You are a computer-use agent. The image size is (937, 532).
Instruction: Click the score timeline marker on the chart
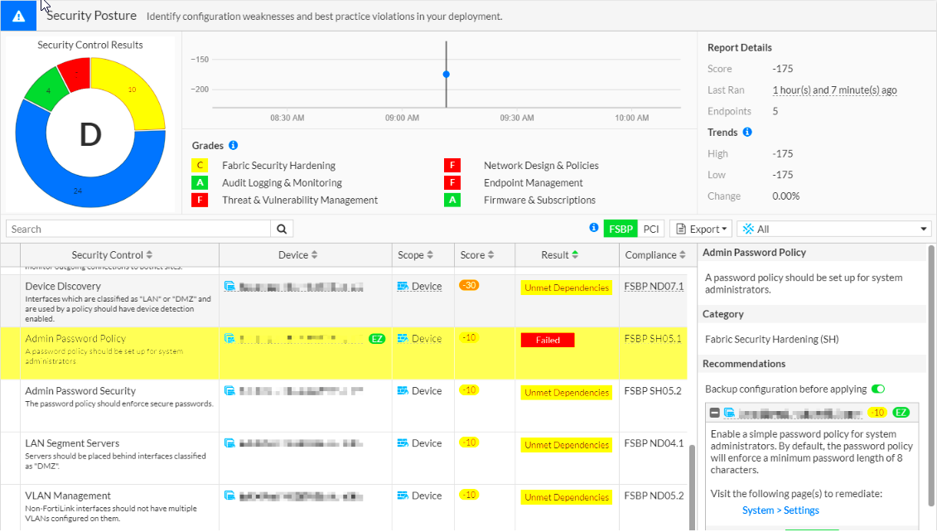446,74
